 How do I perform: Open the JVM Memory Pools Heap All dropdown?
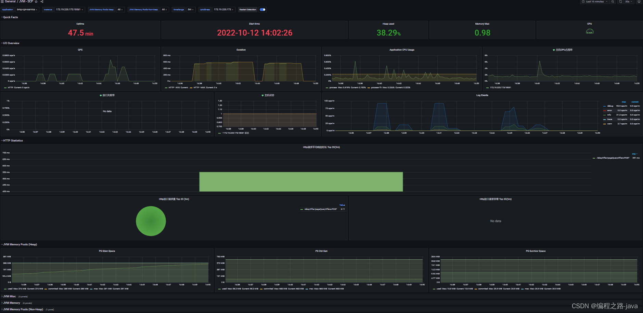(120, 10)
